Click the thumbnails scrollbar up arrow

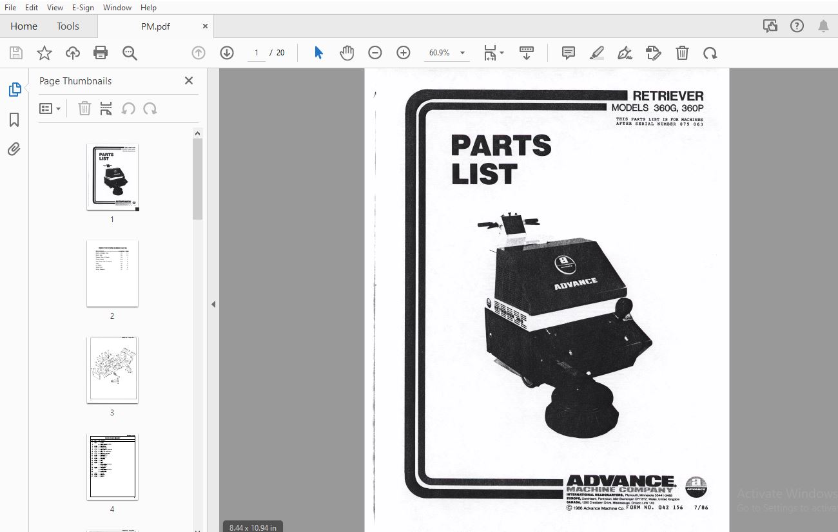click(198, 133)
